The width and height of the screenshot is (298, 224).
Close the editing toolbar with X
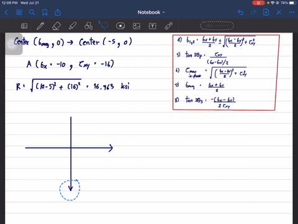pos(279,12)
